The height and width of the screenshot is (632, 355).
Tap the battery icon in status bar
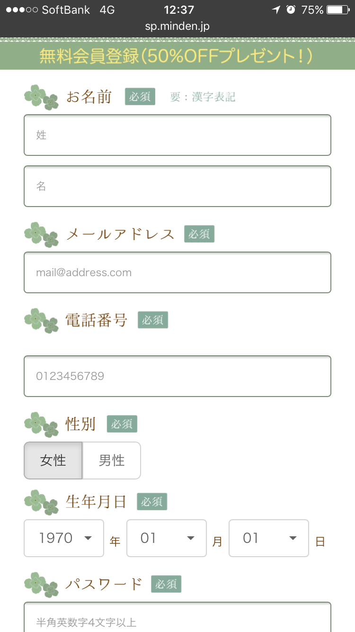point(337,10)
